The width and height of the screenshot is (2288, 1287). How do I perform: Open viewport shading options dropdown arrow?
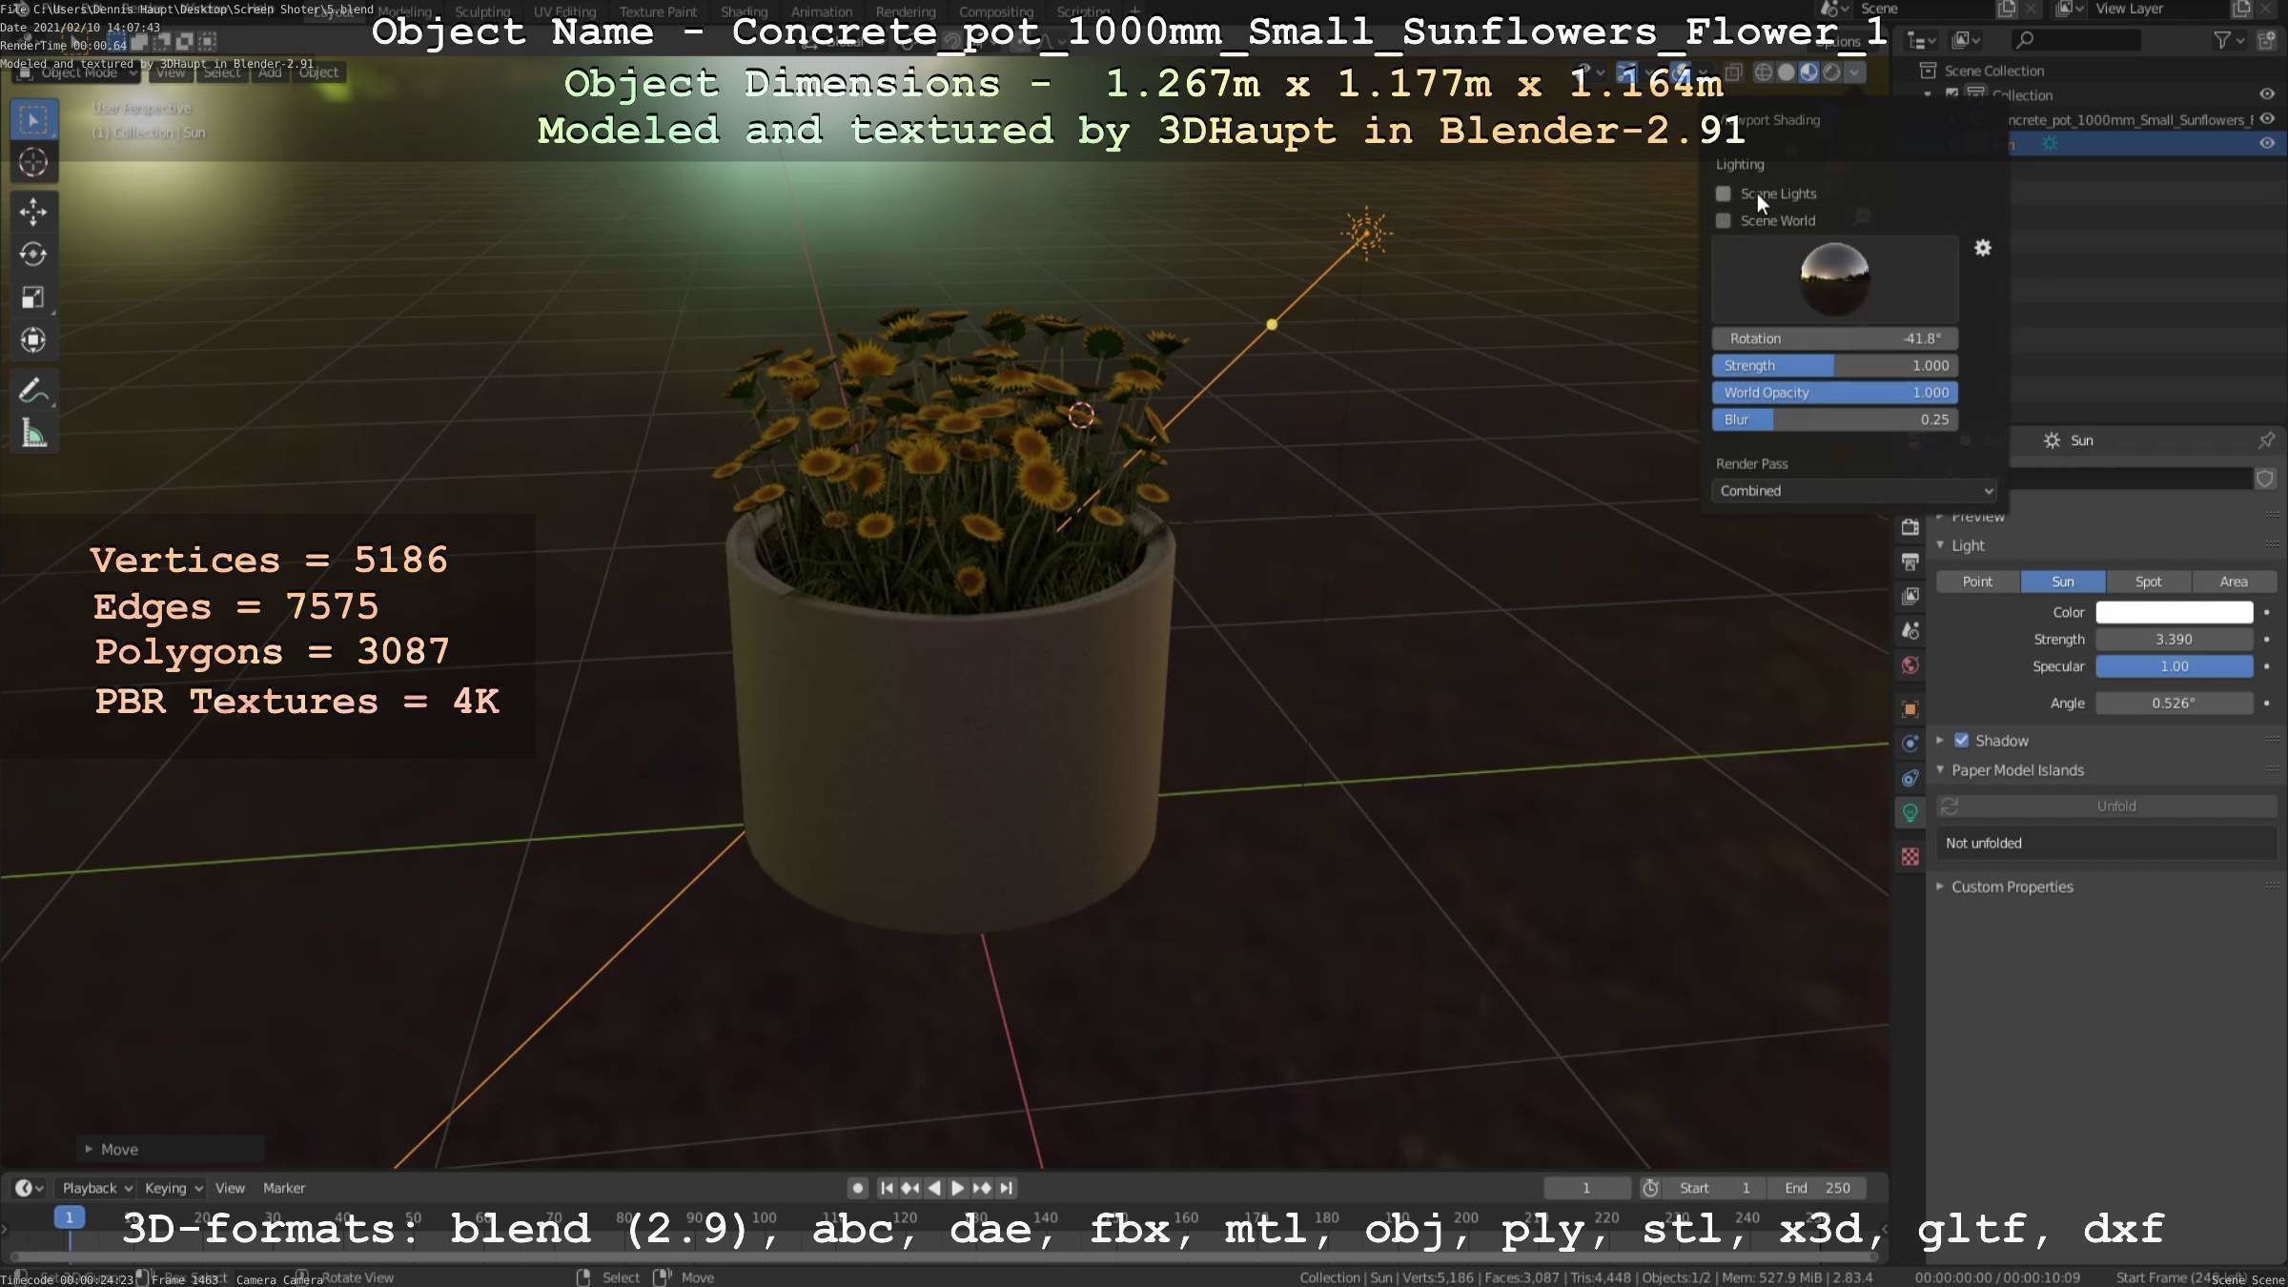pos(1854,72)
